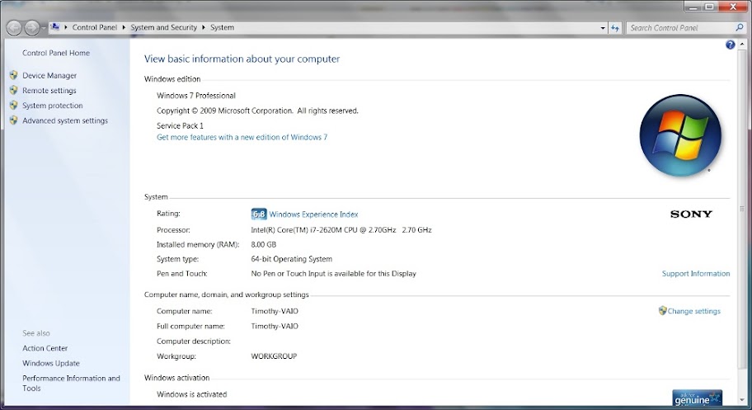Click Timothy-VAIO next to Full computer name

[x=275, y=326]
